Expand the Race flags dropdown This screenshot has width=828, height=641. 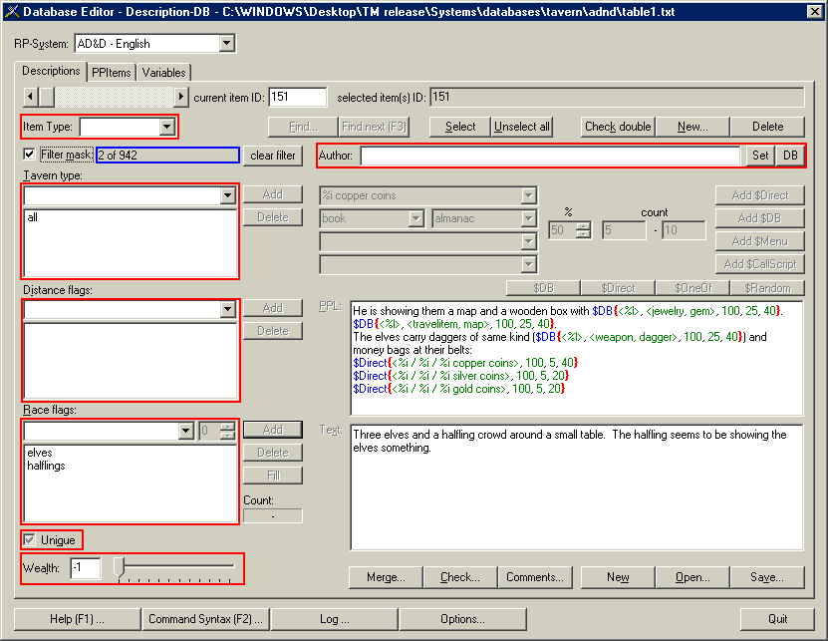185,431
